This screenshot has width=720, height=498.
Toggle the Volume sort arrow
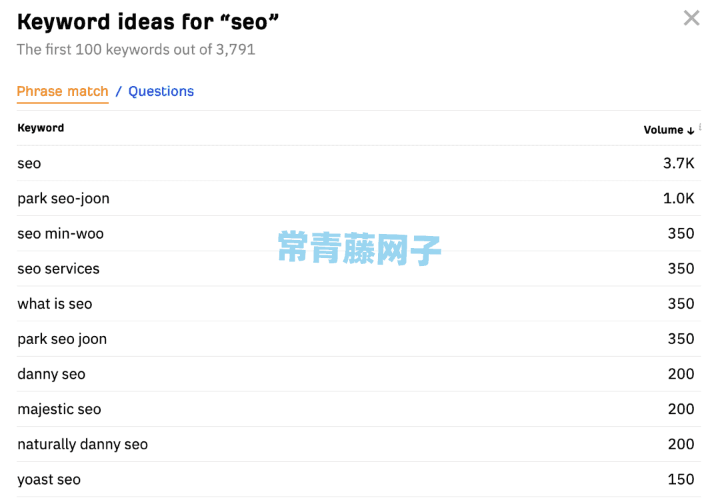691,131
